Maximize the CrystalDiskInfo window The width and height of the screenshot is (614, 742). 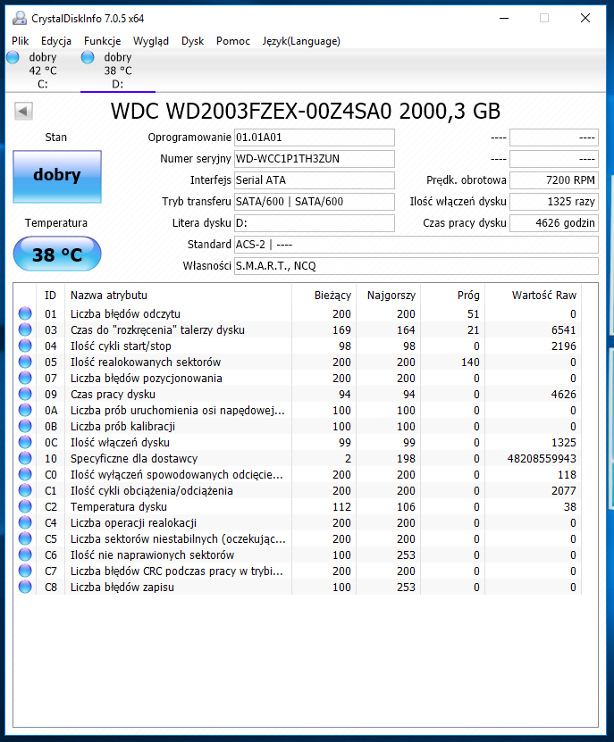pyautogui.click(x=544, y=18)
